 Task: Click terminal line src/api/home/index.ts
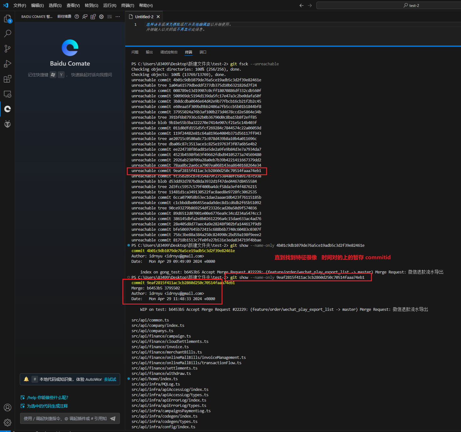tap(154, 379)
